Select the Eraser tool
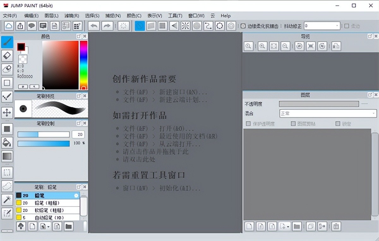Screen dimensions: 379x241 pos(7,56)
